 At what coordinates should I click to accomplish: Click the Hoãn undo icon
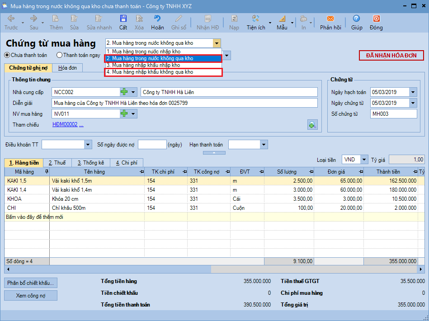tap(157, 19)
